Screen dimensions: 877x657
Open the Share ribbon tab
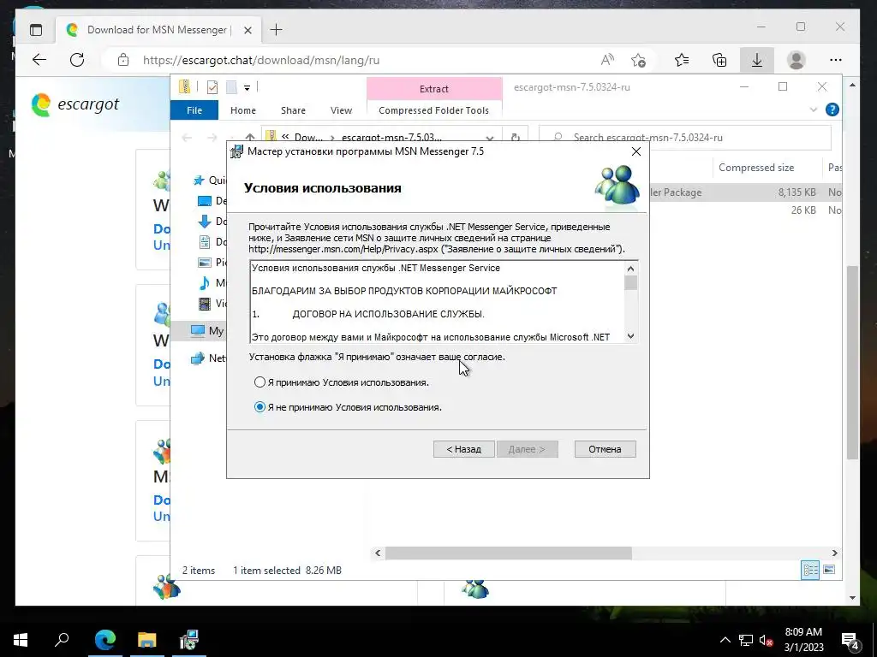click(x=293, y=110)
